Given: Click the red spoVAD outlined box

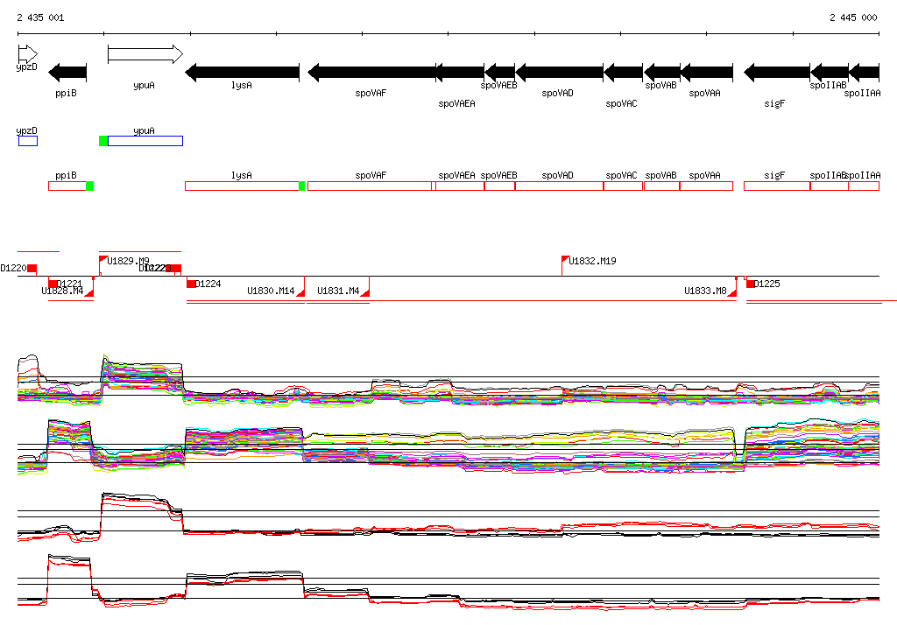Looking at the screenshot, I should [560, 186].
